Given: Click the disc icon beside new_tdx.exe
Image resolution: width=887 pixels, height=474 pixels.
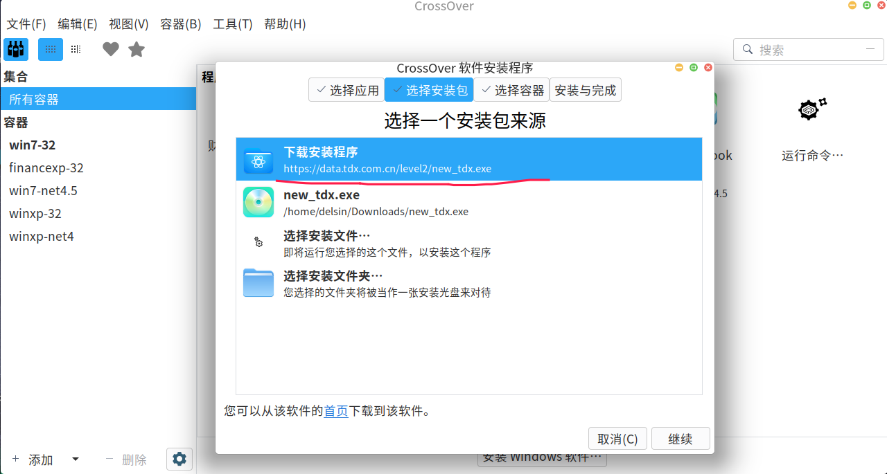Looking at the screenshot, I should (x=258, y=202).
